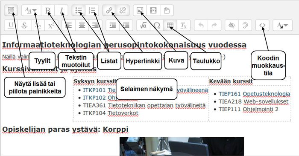Click the indent icon
The height and width of the screenshot is (156, 299).
[x=126, y=25]
